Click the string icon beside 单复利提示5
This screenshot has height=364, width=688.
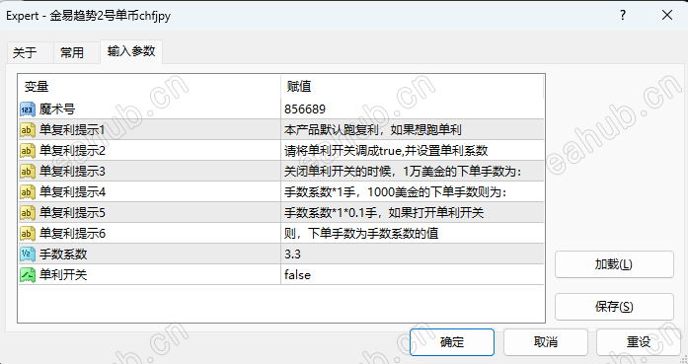coord(28,213)
